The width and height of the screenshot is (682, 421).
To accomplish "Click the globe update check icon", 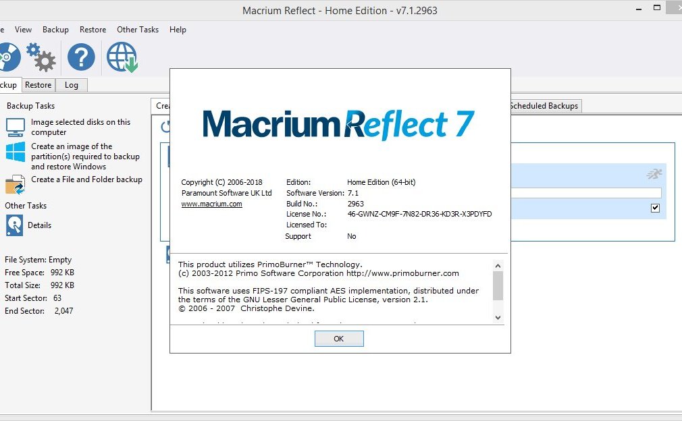I will pyautogui.click(x=122, y=57).
